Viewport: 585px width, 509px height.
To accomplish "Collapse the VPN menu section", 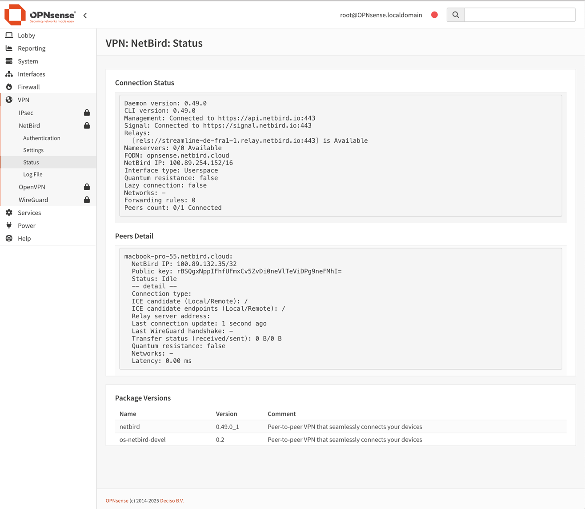I will (x=24, y=100).
